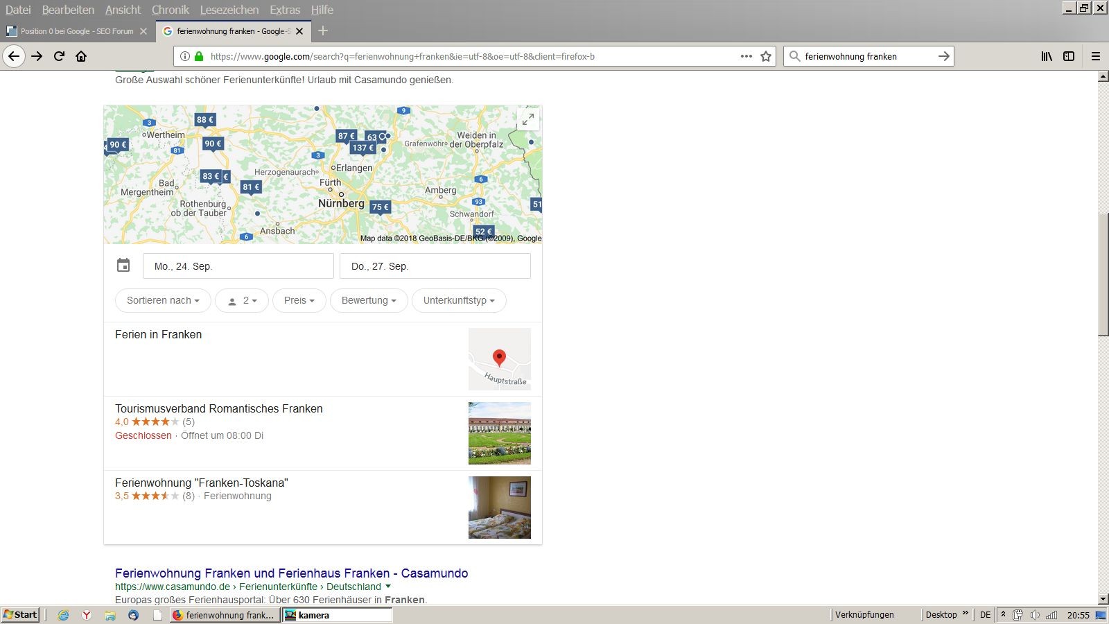Expand the Sortieren nach dropdown
The image size is (1109, 624).
click(x=163, y=300)
